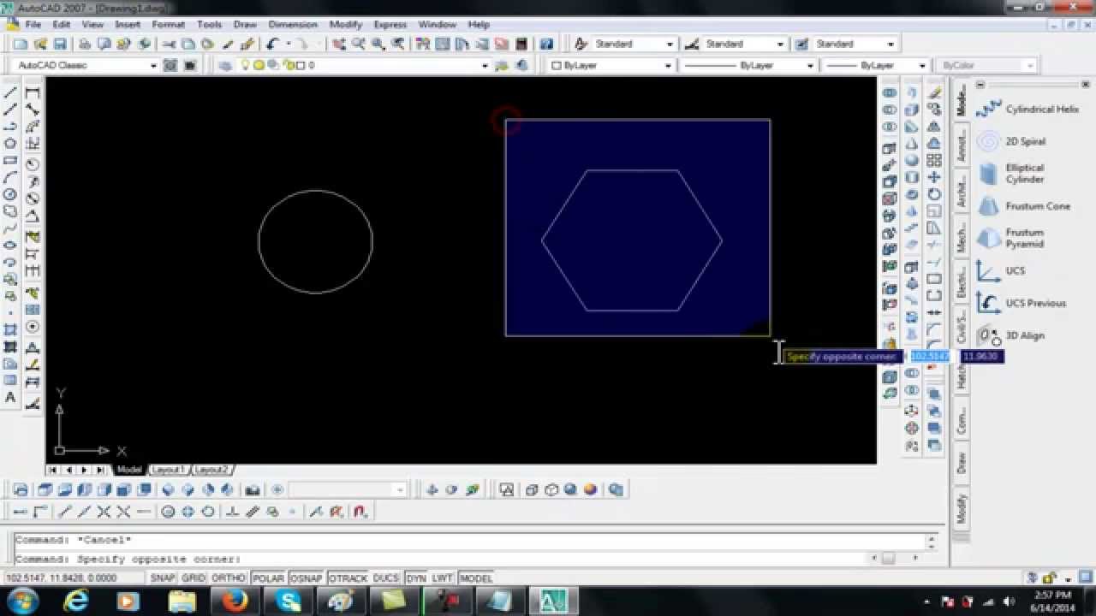1096x616 pixels.
Task: Toggle GRID display in status bar
Action: 194,578
